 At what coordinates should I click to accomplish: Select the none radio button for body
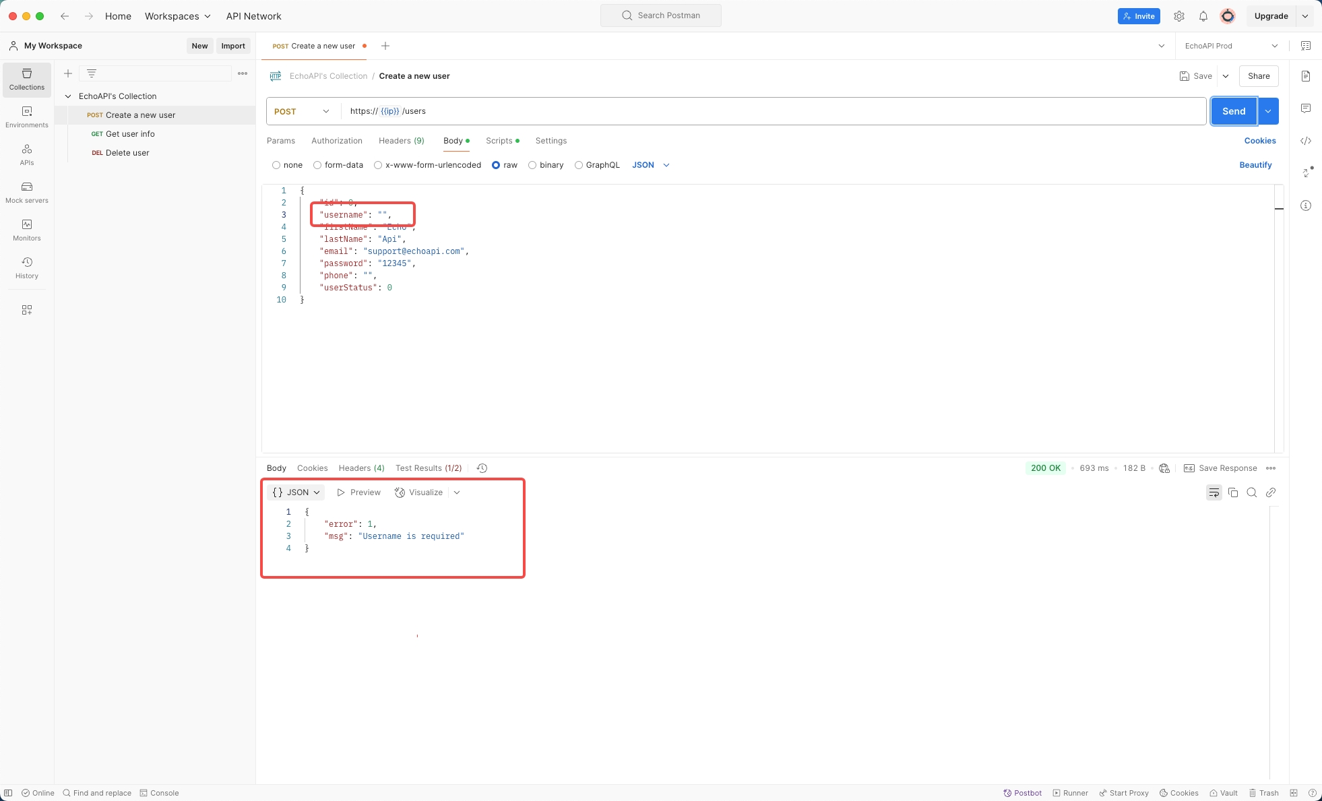[276, 164]
